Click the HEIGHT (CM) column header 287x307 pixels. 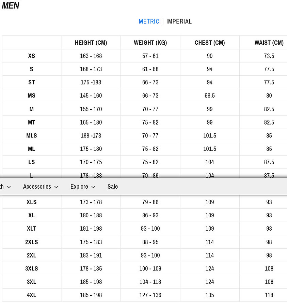pos(91,43)
